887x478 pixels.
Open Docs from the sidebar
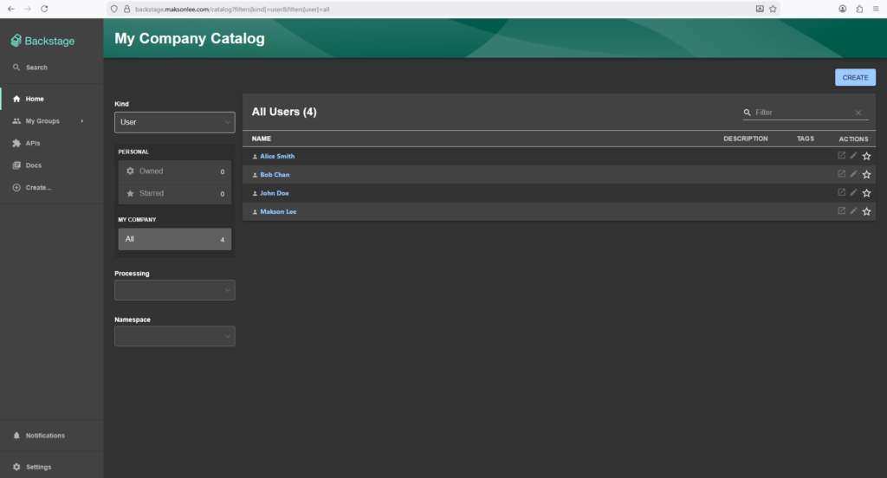click(x=33, y=165)
